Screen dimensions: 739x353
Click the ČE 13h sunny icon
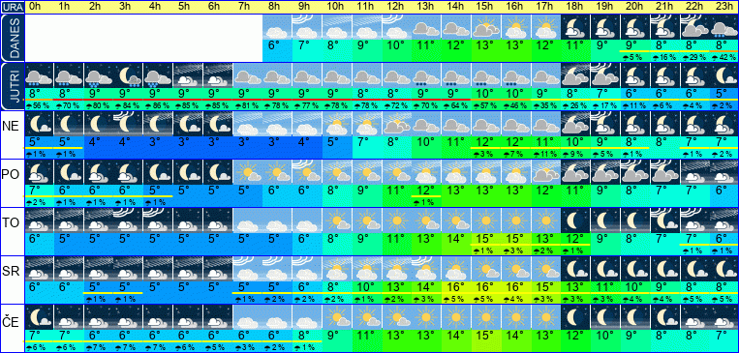(x=426, y=317)
